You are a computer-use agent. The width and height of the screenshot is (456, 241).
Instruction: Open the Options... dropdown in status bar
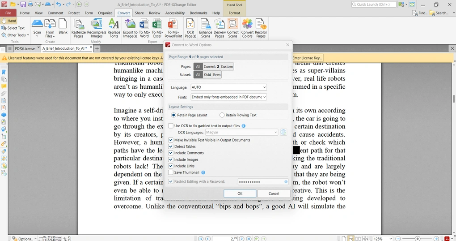(x=24, y=239)
